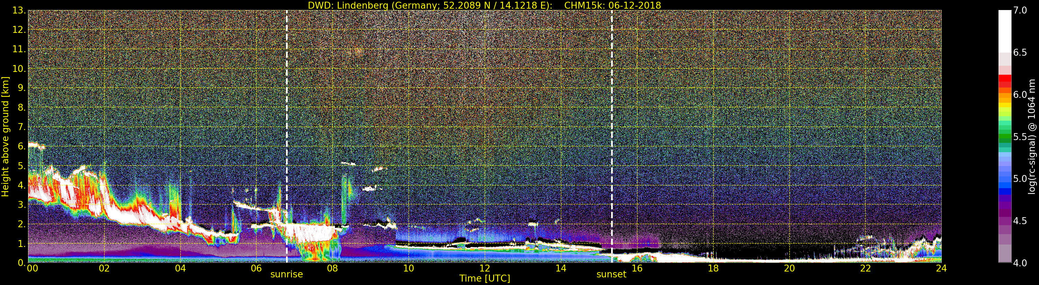Image resolution: width=1039 pixels, height=285 pixels.
Task: Click colorbar value label '7.0'
Action: [x=1020, y=10]
